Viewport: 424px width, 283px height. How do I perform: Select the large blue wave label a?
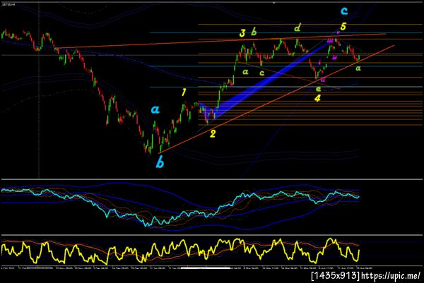(155, 109)
